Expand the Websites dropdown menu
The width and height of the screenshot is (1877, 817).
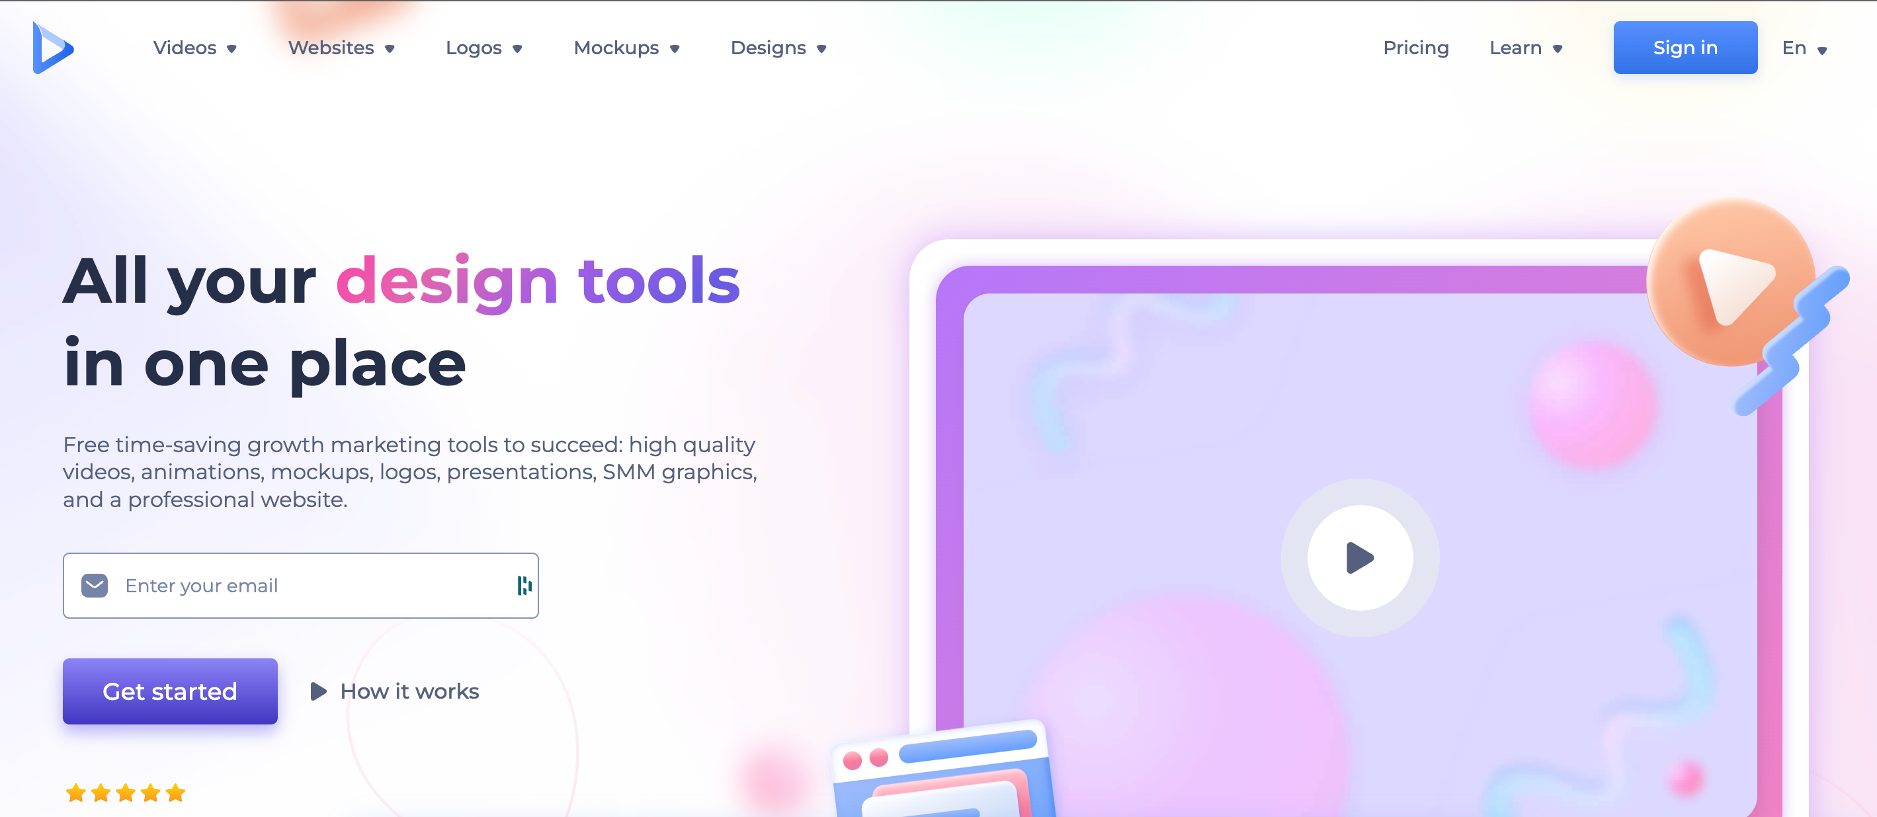341,48
